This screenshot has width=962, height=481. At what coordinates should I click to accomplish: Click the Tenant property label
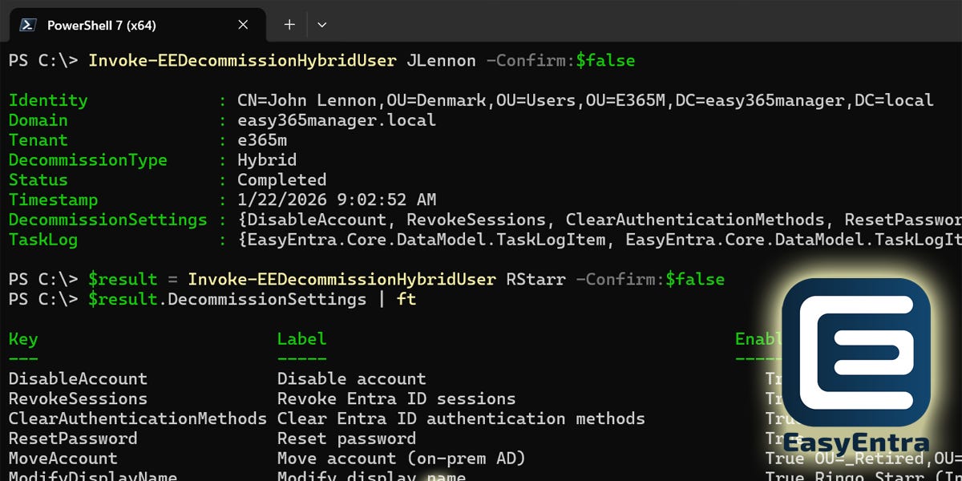point(38,140)
